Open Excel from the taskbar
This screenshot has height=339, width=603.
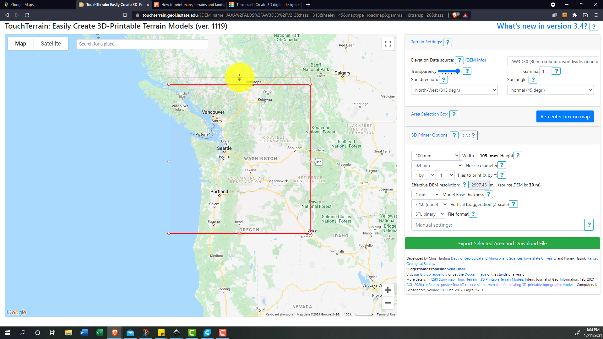pos(99,333)
